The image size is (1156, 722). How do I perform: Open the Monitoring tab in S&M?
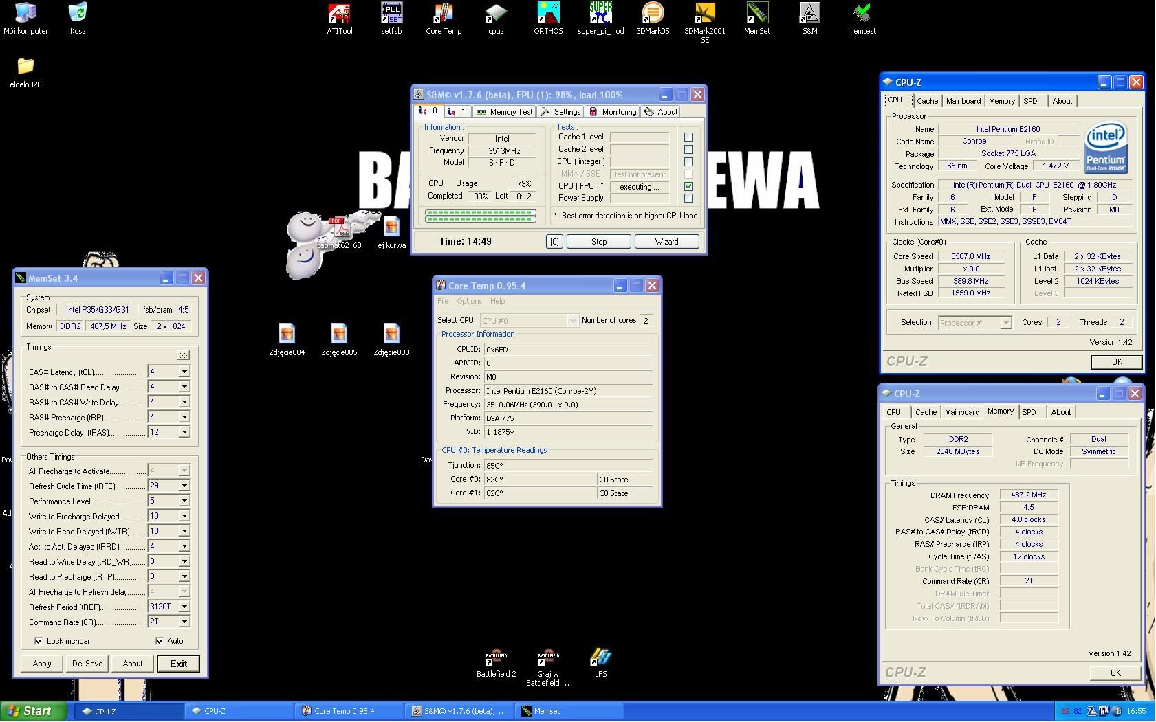point(613,112)
